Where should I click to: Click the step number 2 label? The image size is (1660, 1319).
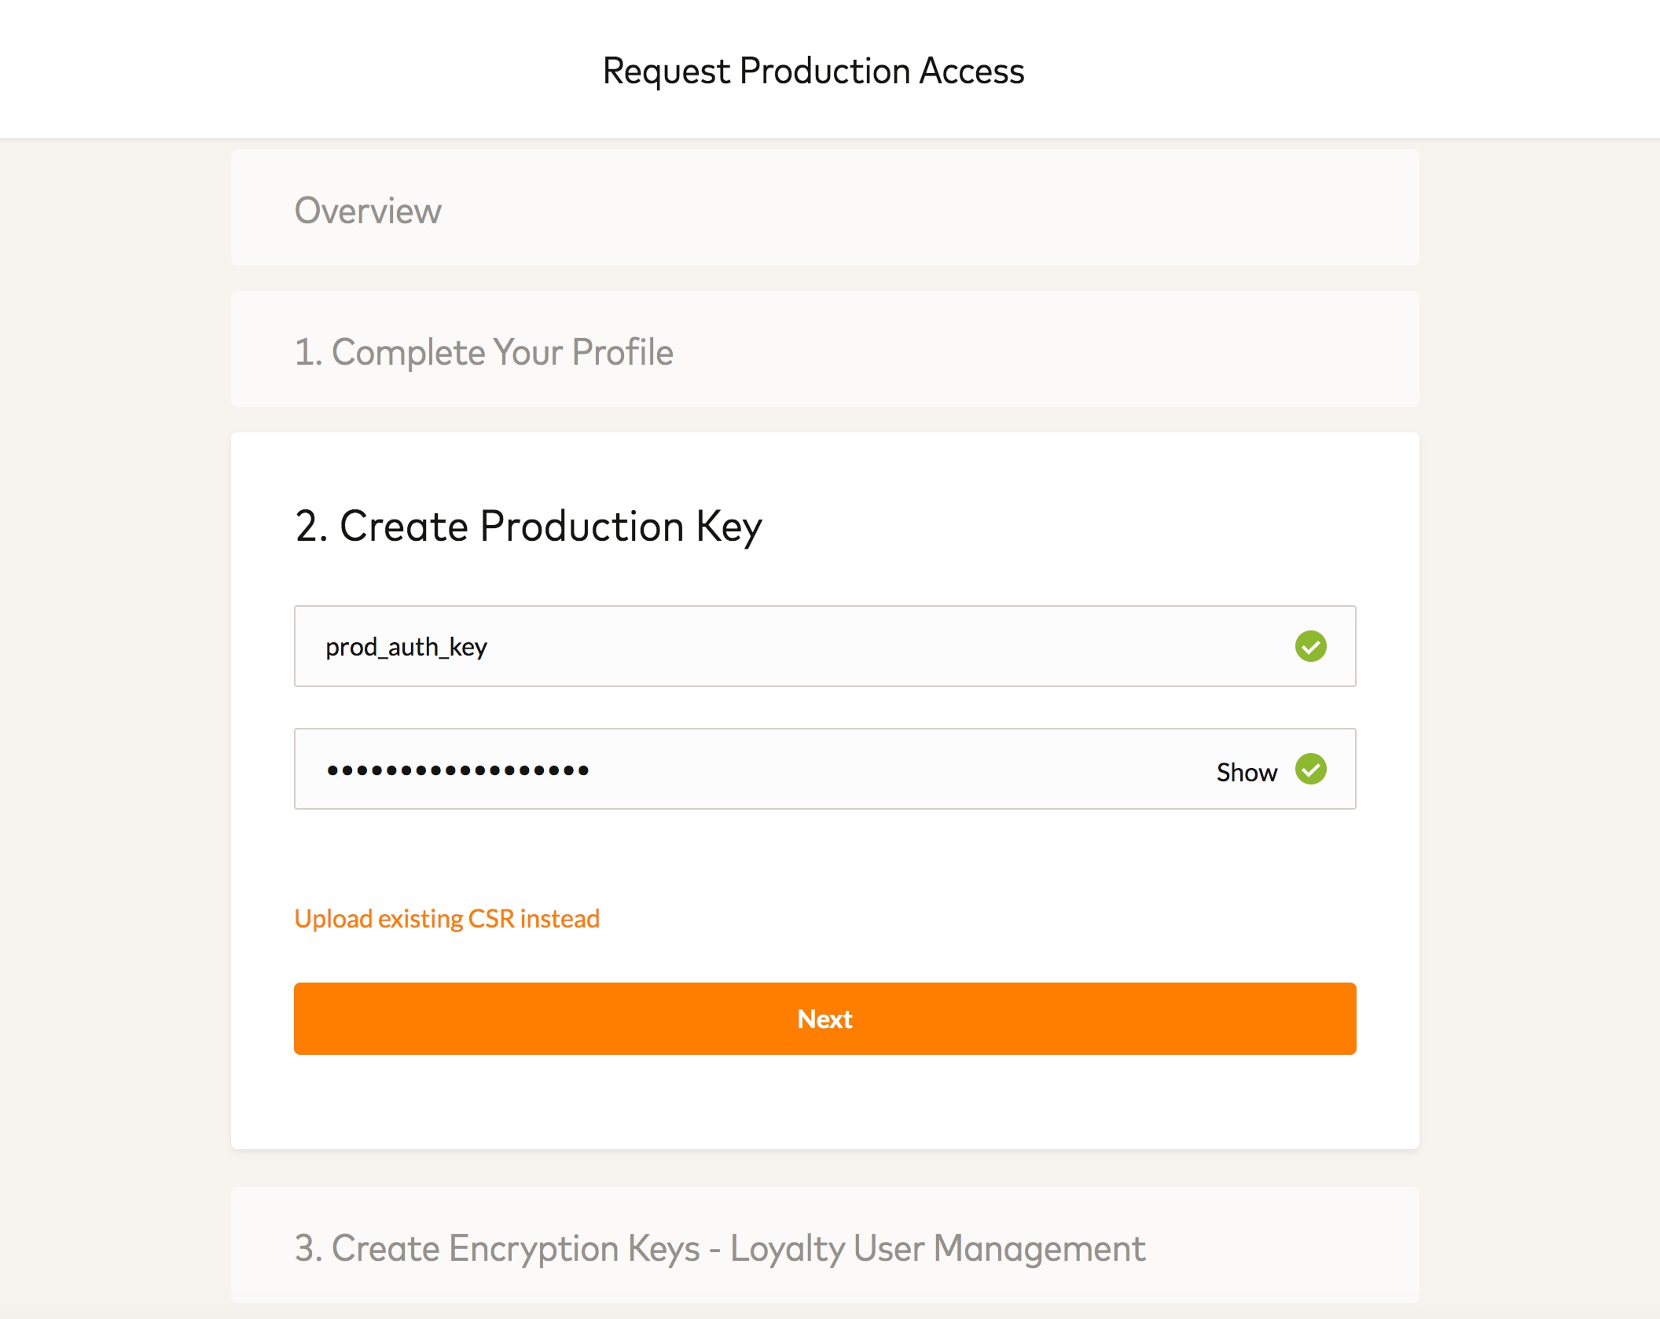click(310, 526)
